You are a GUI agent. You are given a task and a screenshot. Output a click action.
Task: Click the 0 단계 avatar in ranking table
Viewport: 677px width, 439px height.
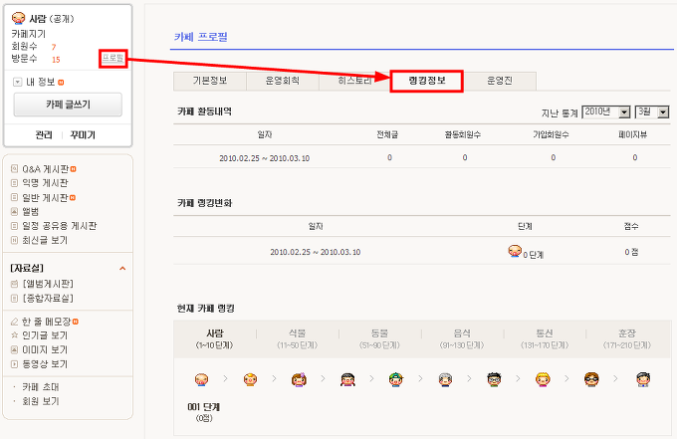[x=515, y=251]
